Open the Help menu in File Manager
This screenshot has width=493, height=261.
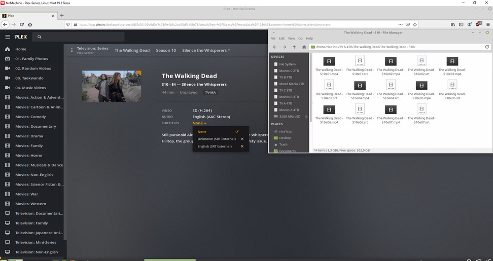tap(309, 39)
